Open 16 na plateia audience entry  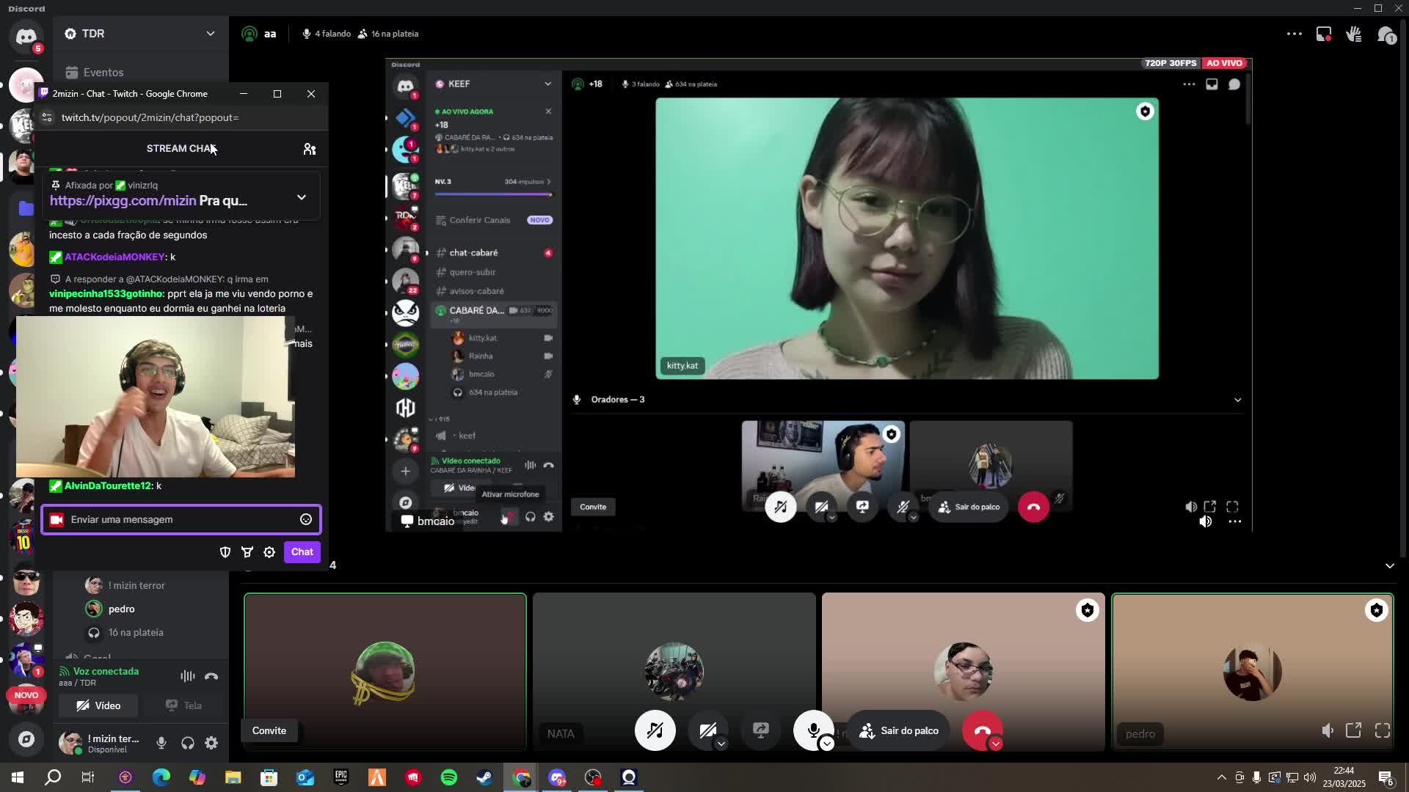pos(136,632)
